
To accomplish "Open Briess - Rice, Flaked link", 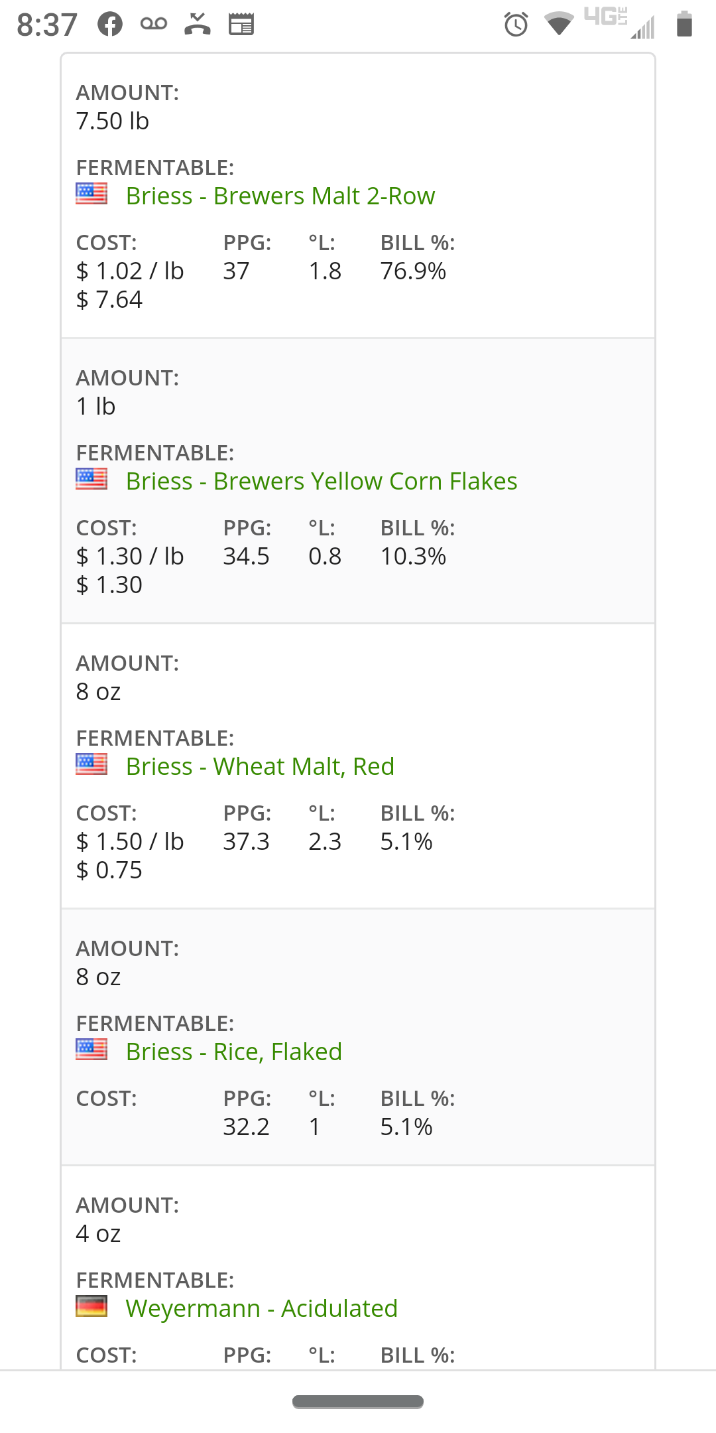I will pyautogui.click(x=234, y=1052).
